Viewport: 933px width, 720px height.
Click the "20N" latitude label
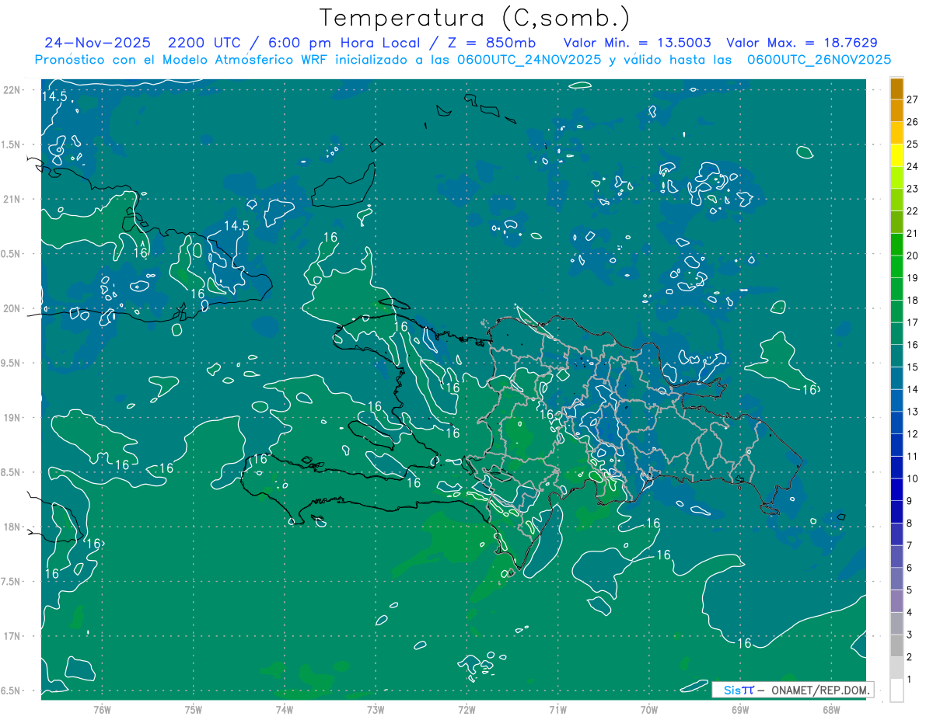(x=12, y=308)
